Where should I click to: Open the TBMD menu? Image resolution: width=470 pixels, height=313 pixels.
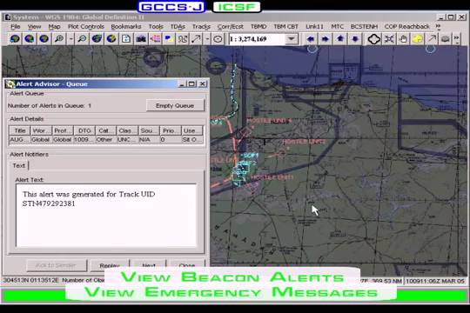[258, 27]
